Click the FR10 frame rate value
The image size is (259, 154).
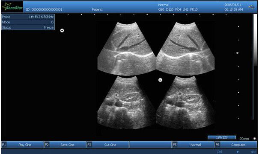tap(194, 9)
